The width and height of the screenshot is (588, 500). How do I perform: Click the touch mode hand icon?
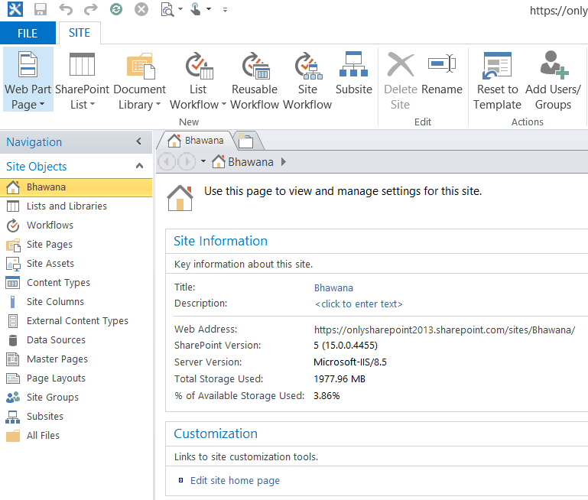tap(195, 9)
